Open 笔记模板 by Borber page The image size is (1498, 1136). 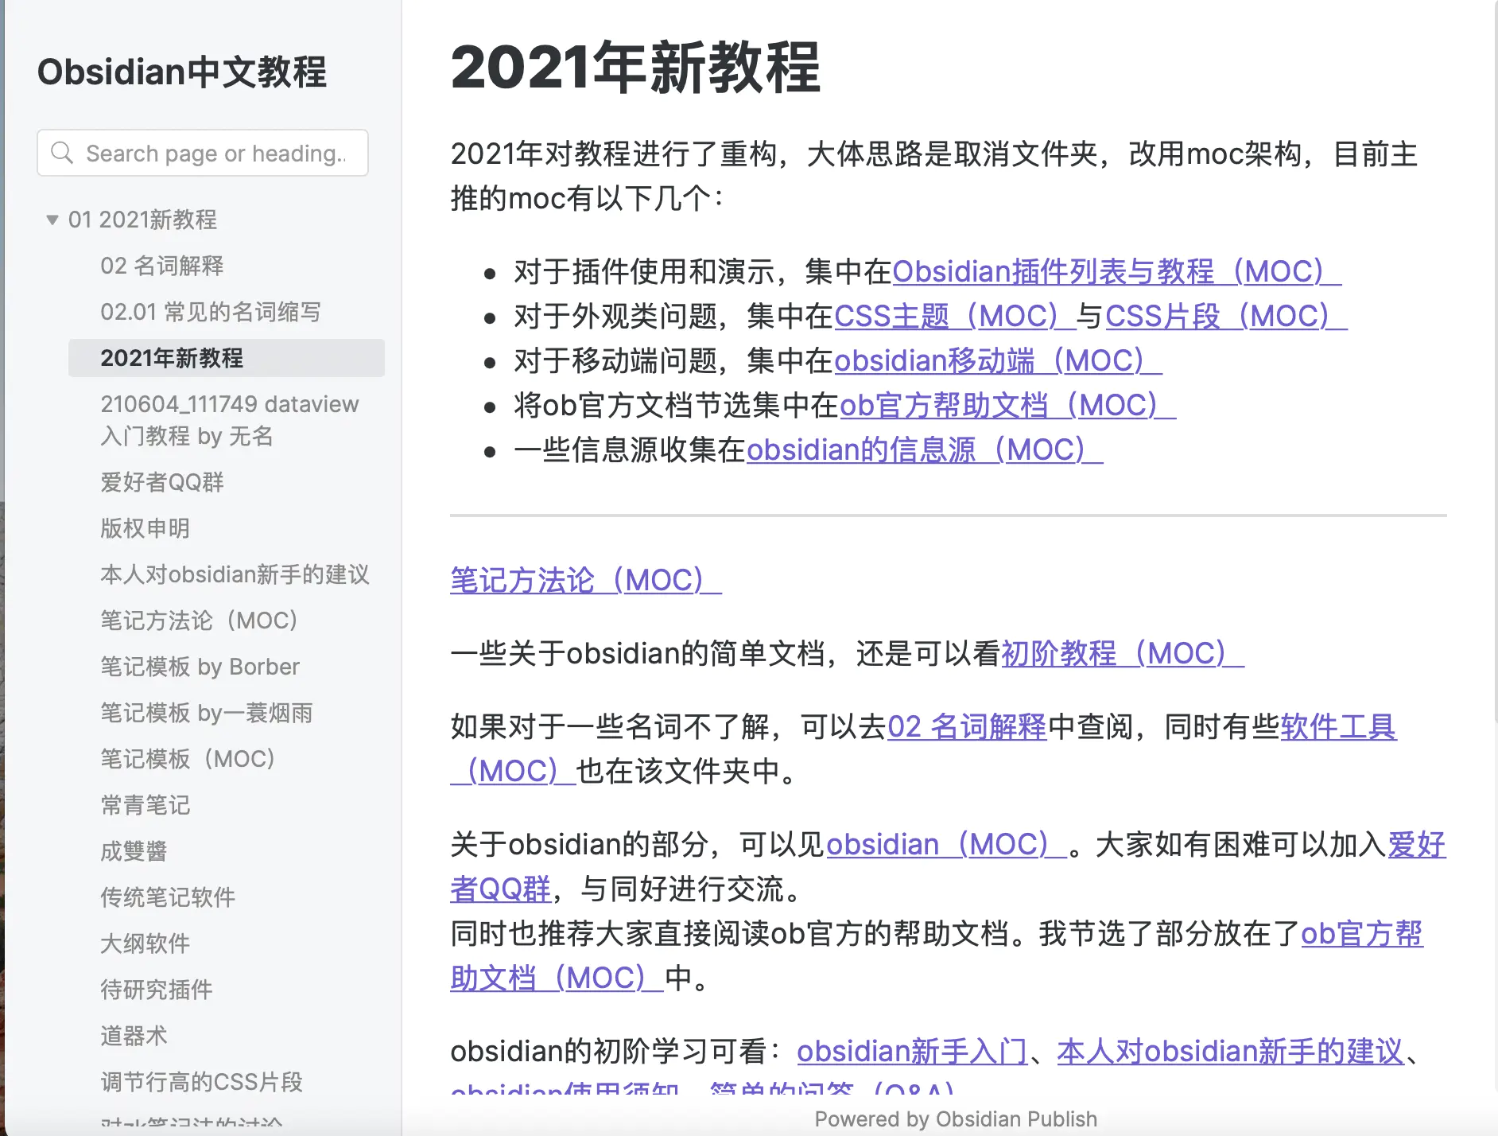click(x=200, y=667)
